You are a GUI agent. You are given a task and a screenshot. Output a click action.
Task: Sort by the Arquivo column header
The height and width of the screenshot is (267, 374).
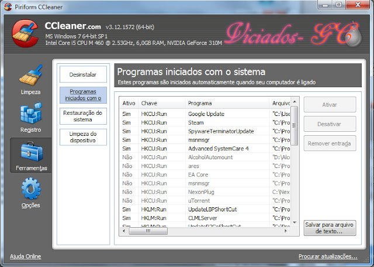point(280,103)
